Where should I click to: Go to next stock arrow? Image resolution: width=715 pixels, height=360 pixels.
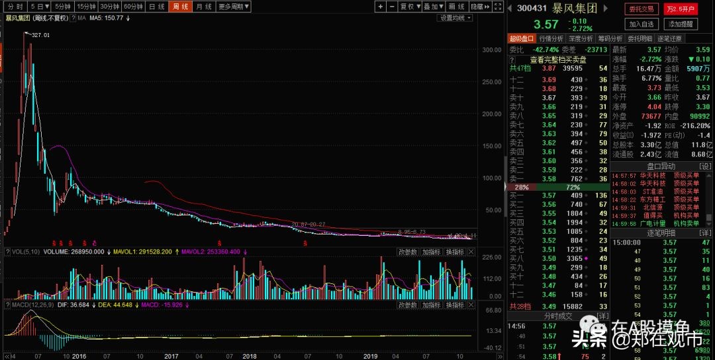click(x=606, y=8)
